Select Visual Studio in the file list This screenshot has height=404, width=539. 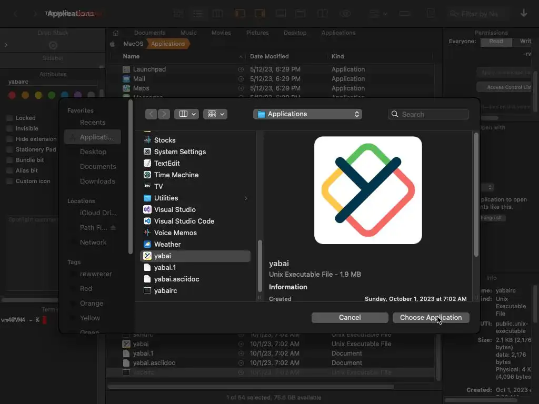pyautogui.click(x=195, y=209)
